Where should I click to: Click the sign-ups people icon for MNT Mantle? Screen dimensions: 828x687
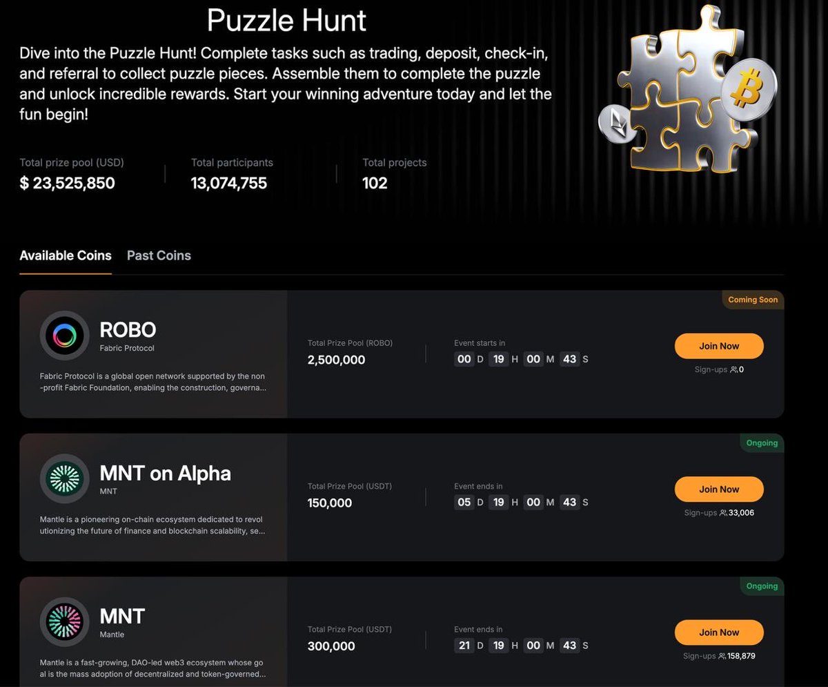tap(722, 656)
